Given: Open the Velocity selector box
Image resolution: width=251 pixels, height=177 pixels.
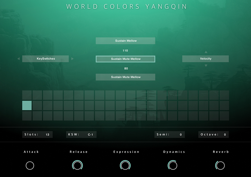Looking at the screenshot, I should click(x=206, y=59).
